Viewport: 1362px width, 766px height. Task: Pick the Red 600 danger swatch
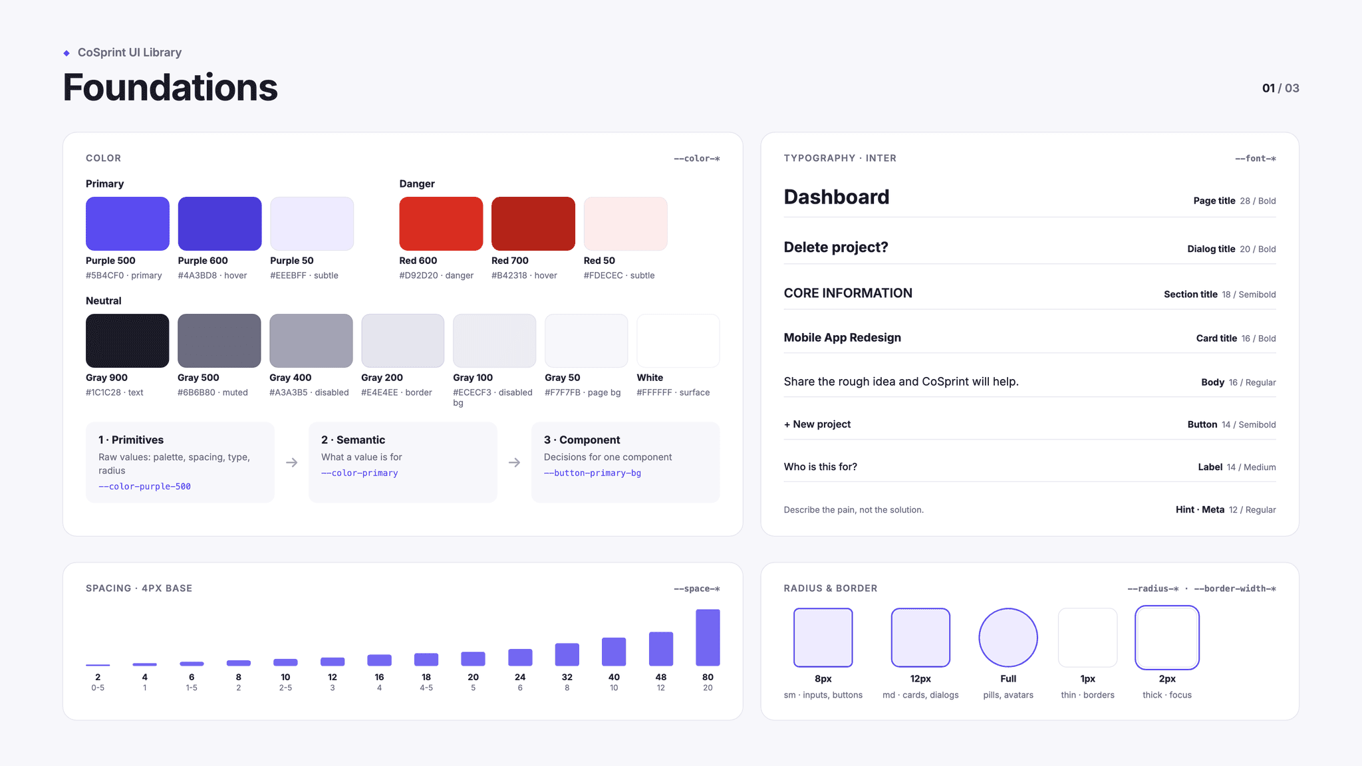tap(441, 223)
